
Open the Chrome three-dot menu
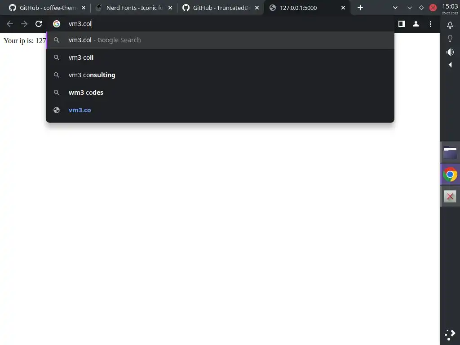[430, 24]
